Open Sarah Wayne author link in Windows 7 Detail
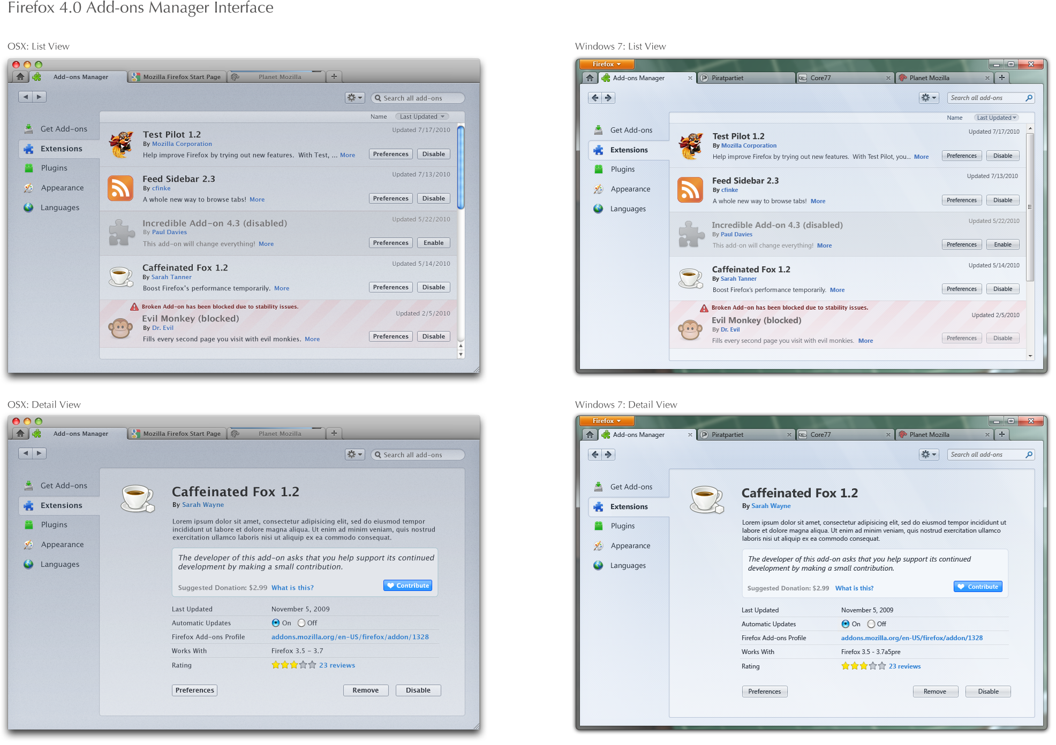 771,506
